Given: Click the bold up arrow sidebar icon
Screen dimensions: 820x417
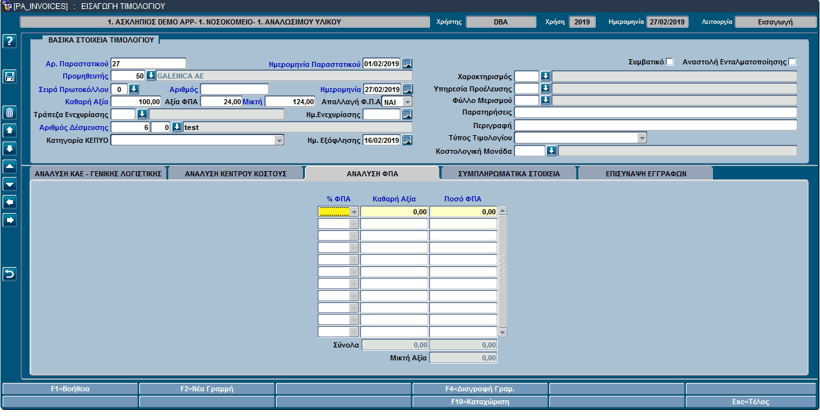Looking at the screenshot, I should (x=10, y=131).
